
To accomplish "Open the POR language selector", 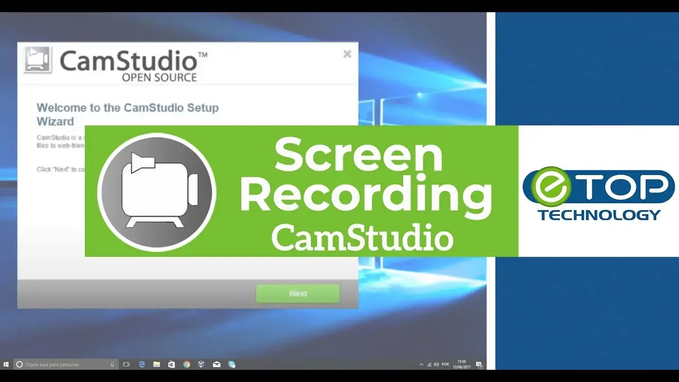I will 445,364.
